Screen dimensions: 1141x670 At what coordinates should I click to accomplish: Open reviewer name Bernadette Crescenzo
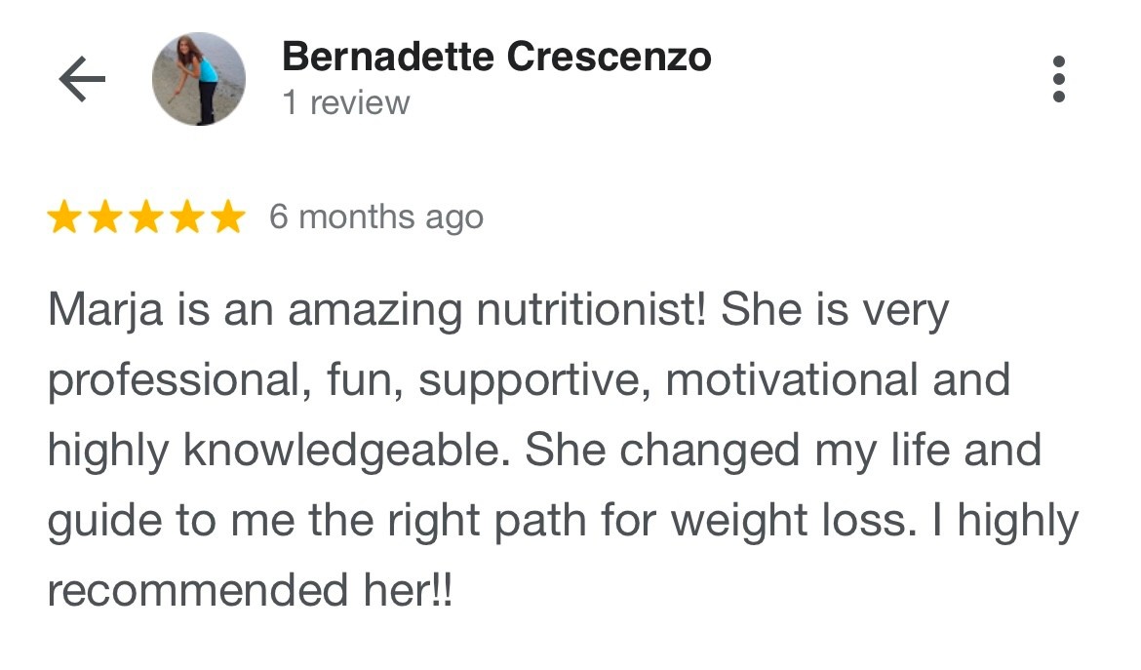(x=496, y=56)
